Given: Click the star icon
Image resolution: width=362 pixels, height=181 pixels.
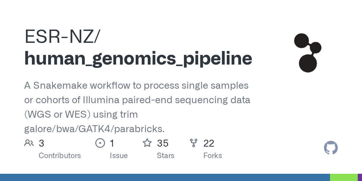Looking at the screenshot, I should [147, 143].
